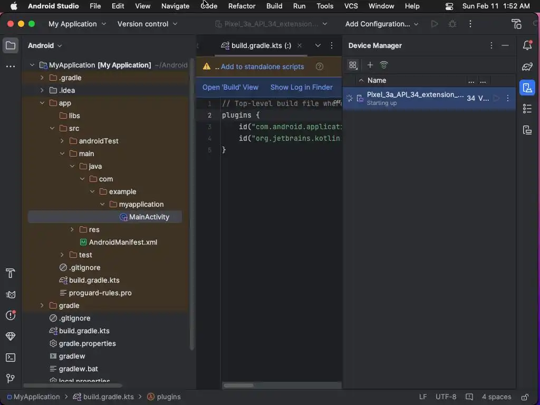Click the LF line separator indicator
Image resolution: width=540 pixels, height=405 pixels.
tap(423, 397)
